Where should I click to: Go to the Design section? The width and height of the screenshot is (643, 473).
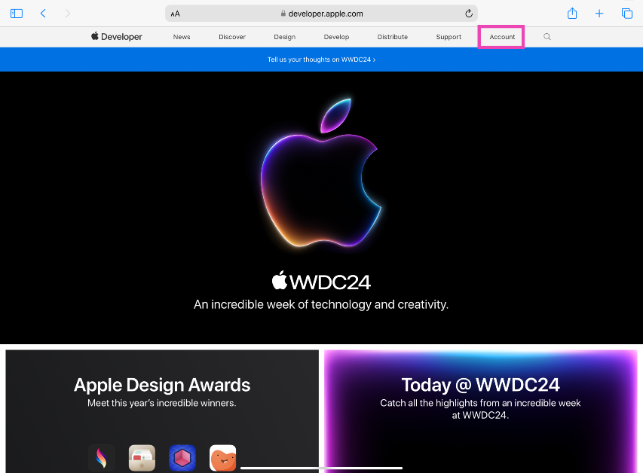[x=284, y=37]
